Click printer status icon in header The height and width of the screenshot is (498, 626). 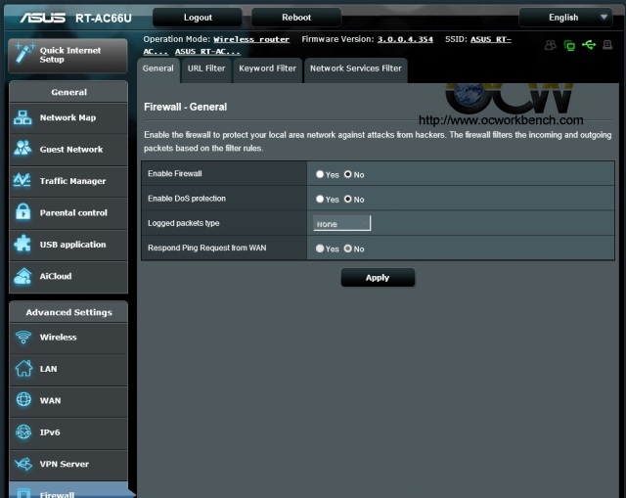click(x=607, y=45)
